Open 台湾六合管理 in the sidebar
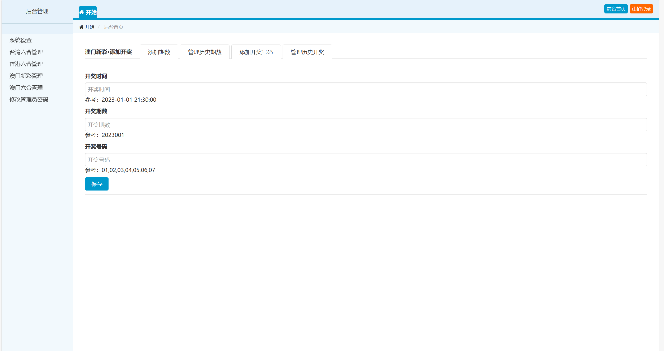The height and width of the screenshot is (351, 664). coord(26,52)
